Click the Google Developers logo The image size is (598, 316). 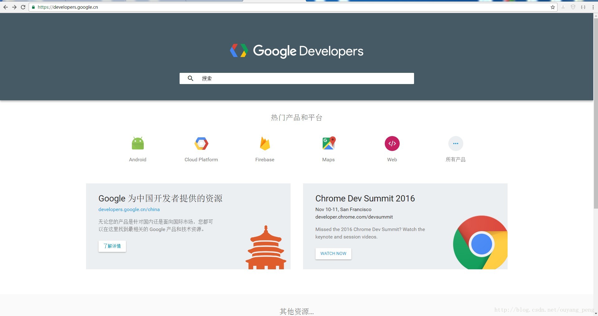click(297, 51)
